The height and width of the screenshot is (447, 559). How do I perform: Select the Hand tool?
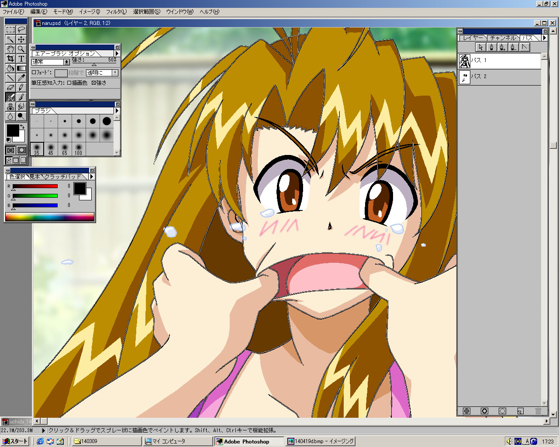pyautogui.click(x=10, y=49)
